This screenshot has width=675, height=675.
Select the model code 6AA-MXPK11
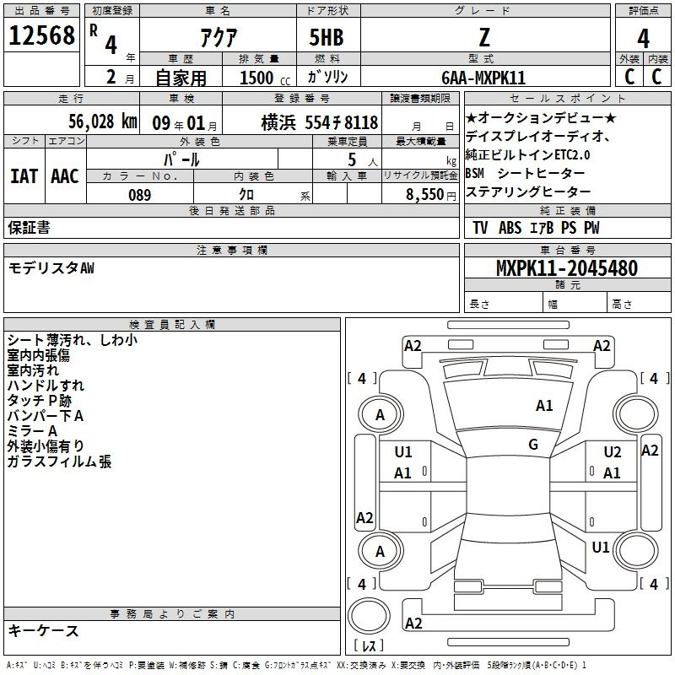tap(483, 78)
